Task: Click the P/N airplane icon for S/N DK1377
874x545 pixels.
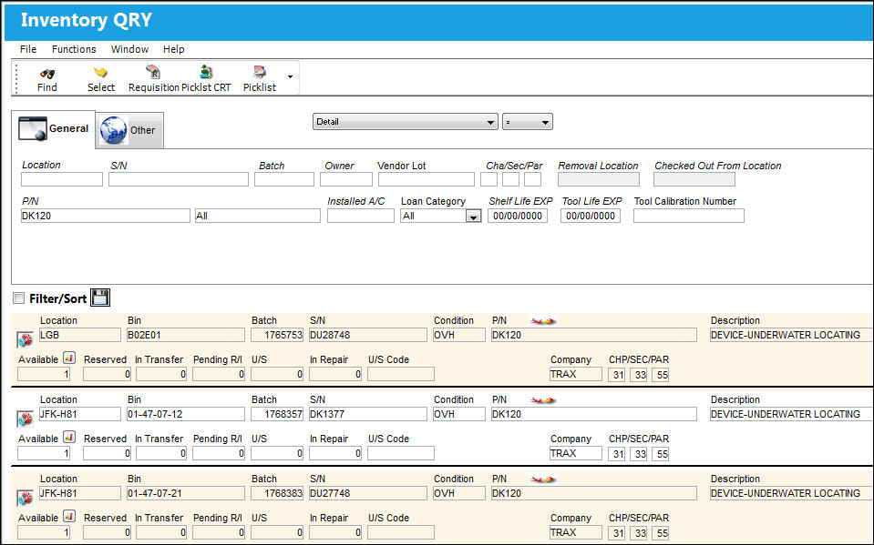Action: tap(543, 399)
